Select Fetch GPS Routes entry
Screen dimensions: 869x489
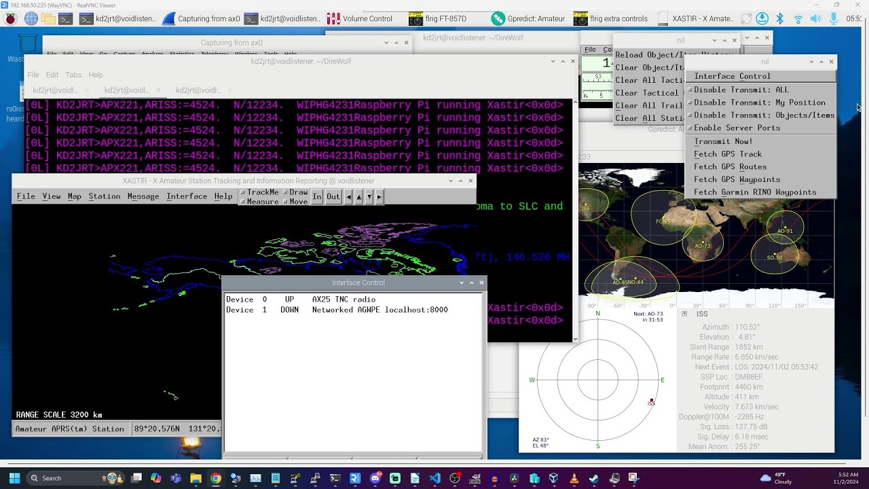tap(760, 167)
